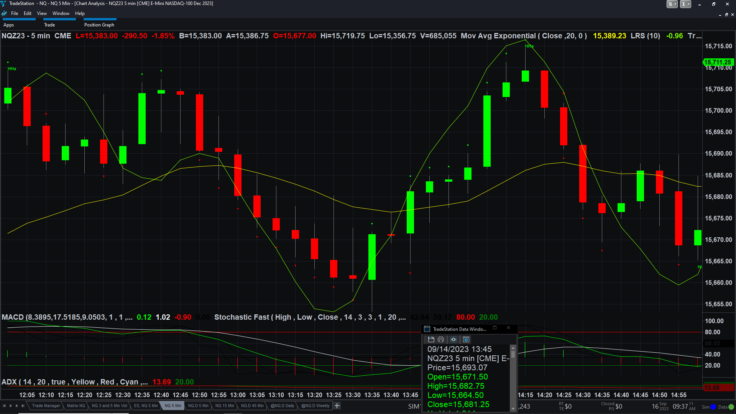Click the MACD indicator label
Screen dimensions: 736x414
tap(67, 317)
